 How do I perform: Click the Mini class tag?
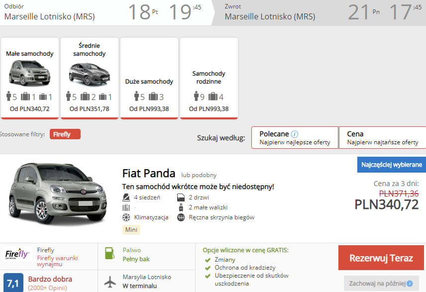[x=131, y=229]
